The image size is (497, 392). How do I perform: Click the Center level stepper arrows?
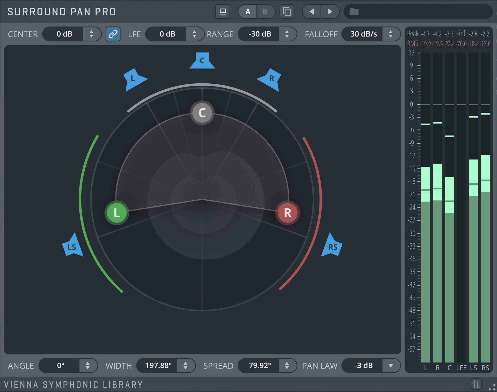91,34
